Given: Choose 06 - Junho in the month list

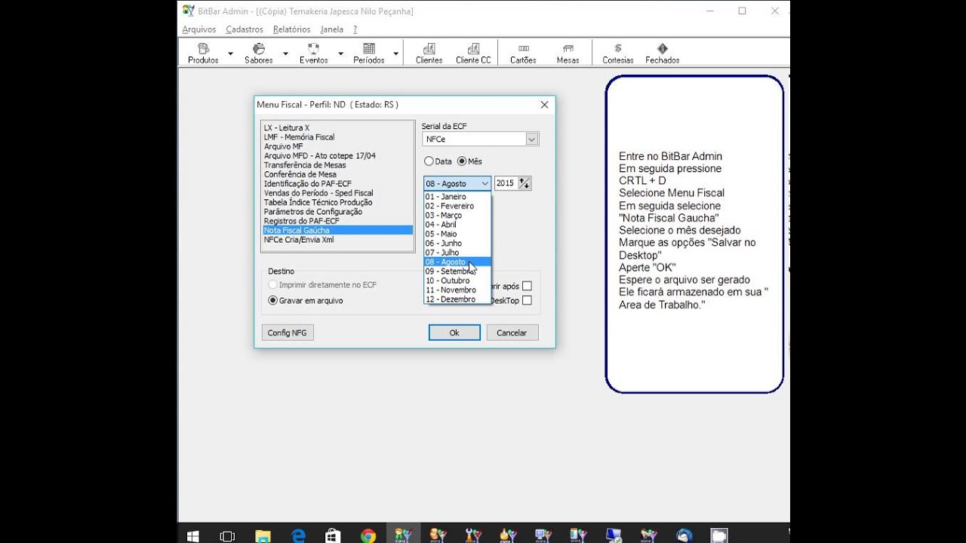Looking at the screenshot, I should point(457,244).
